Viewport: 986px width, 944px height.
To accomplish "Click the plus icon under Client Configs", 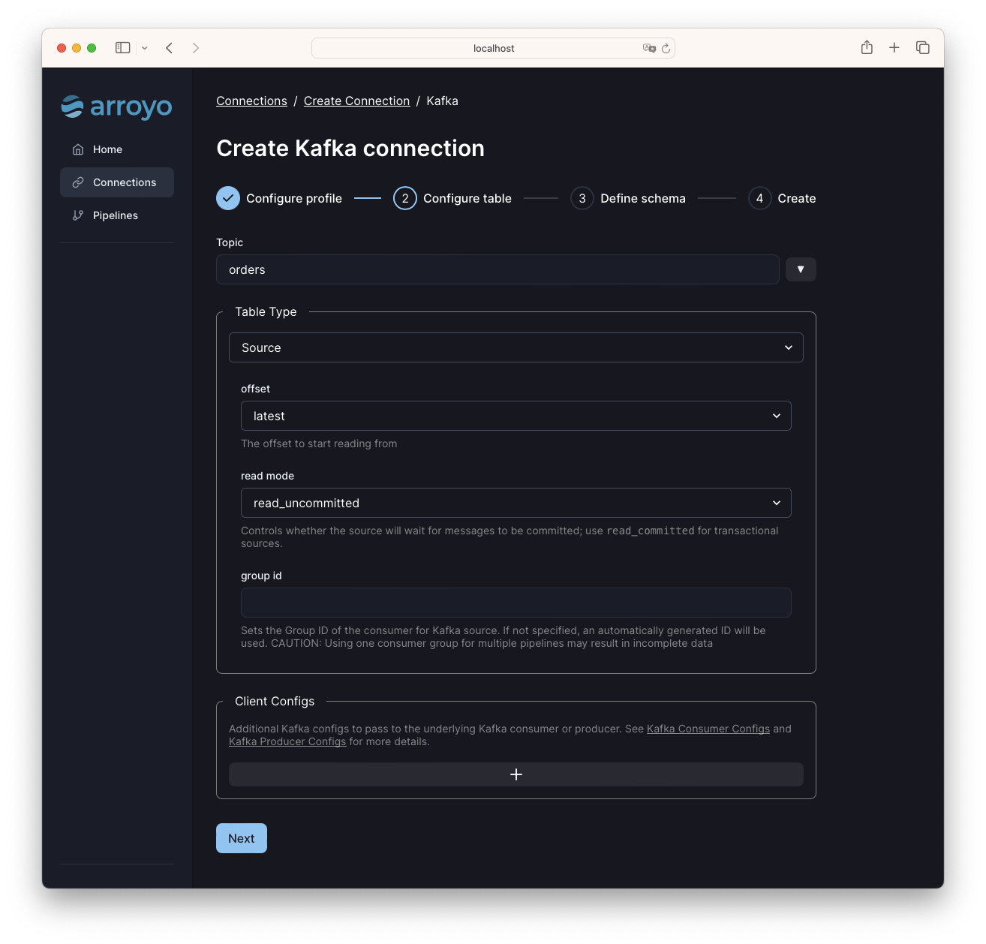I will [x=516, y=774].
